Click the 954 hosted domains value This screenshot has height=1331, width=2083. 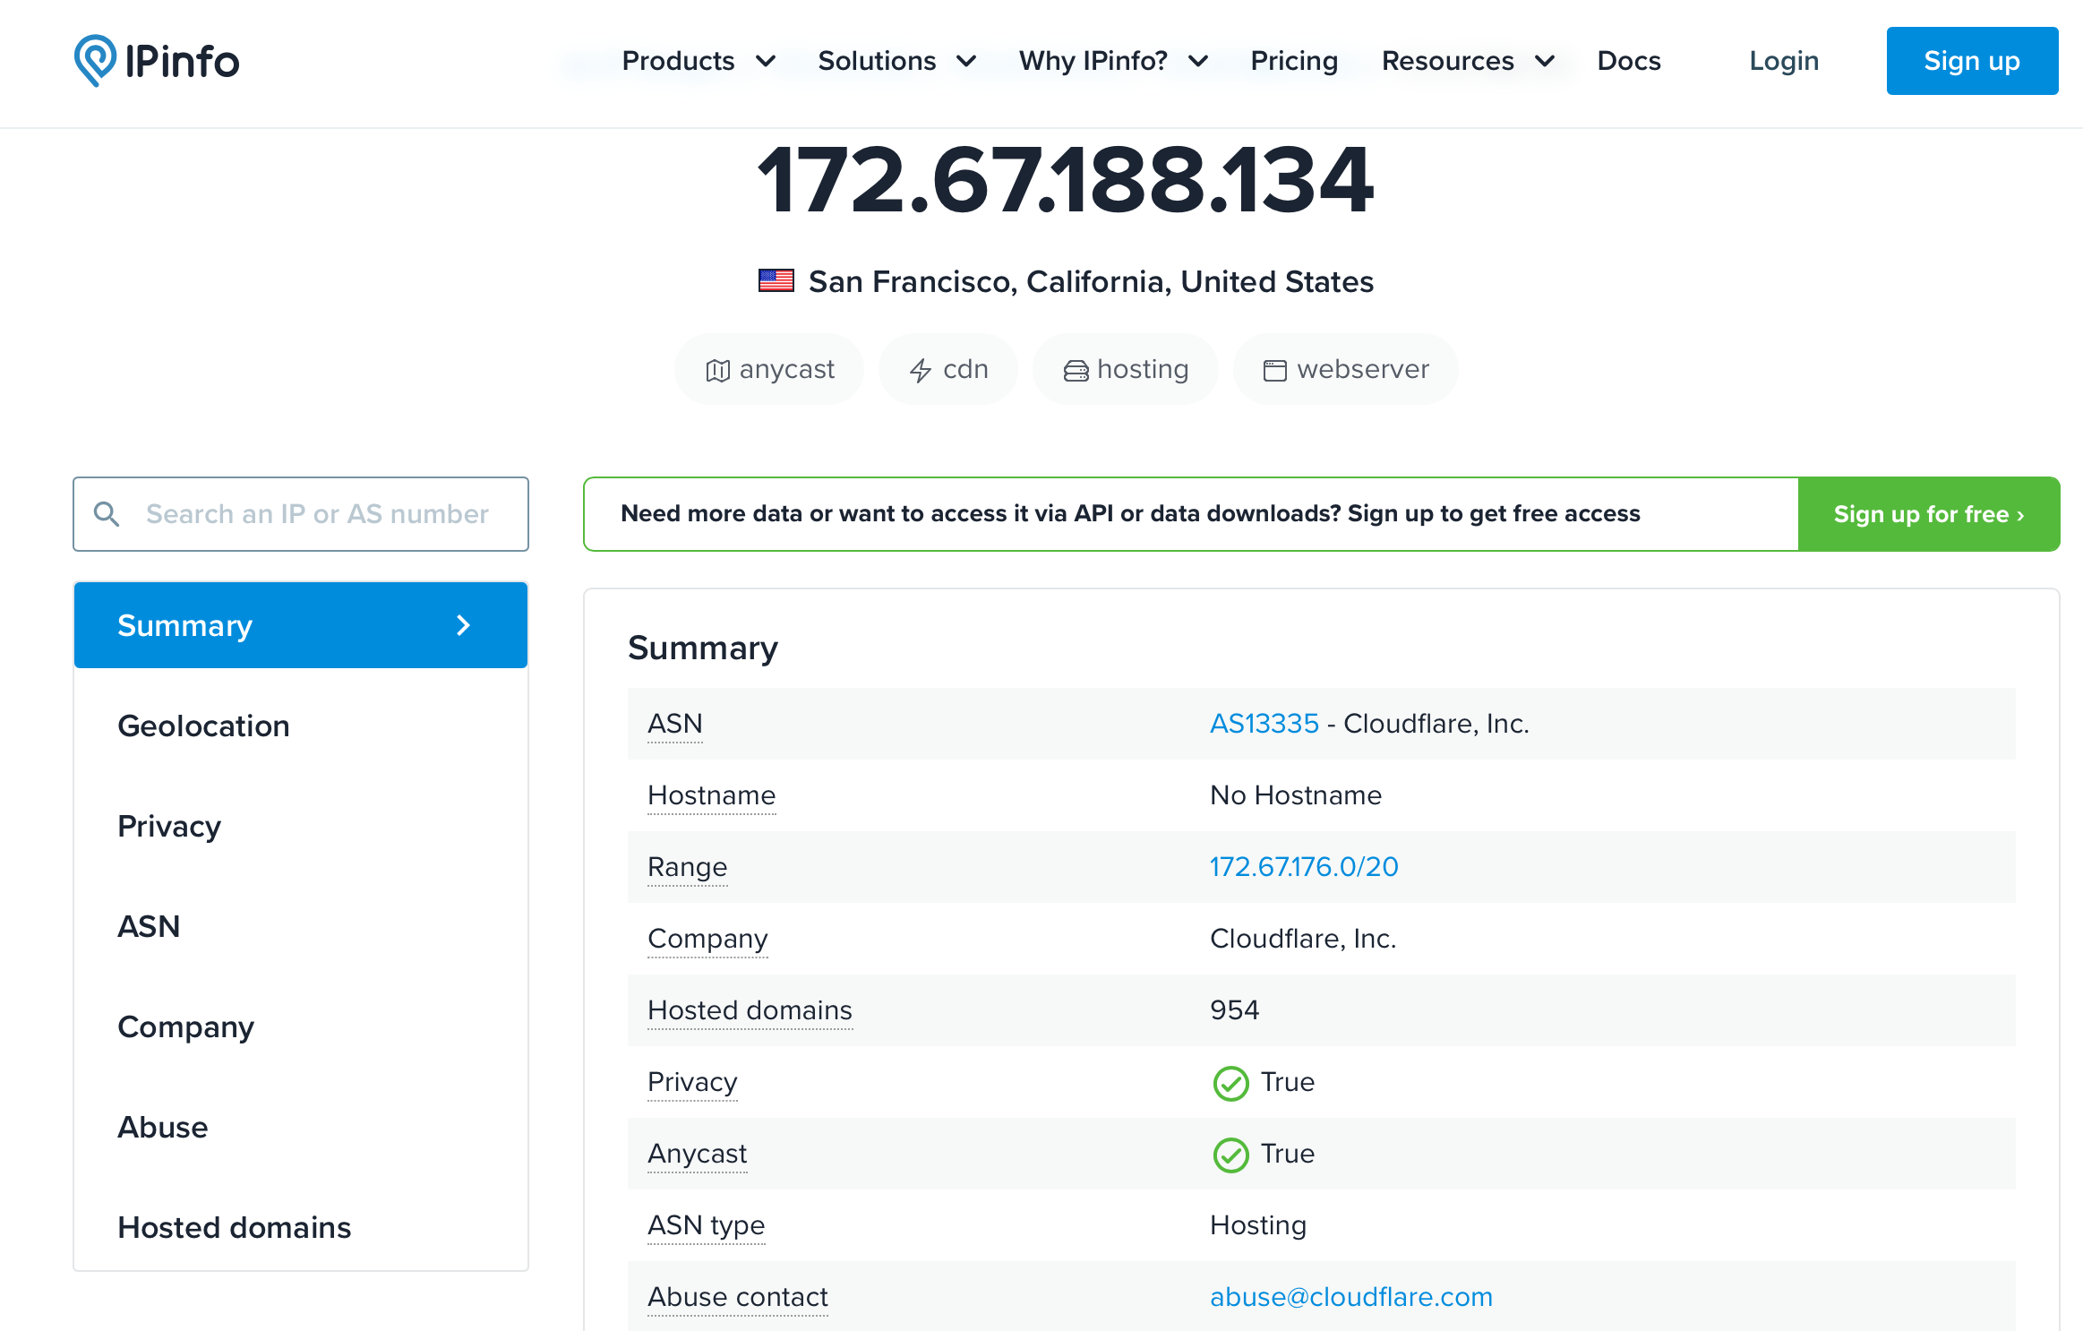[x=1234, y=1010]
